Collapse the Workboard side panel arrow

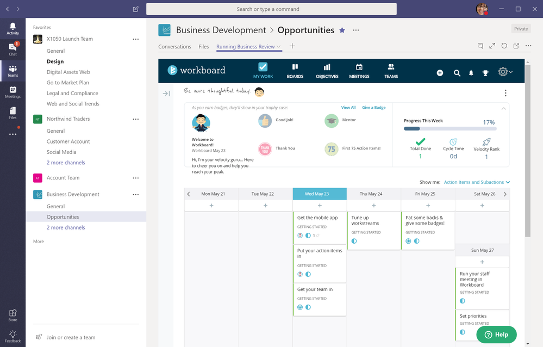pos(166,93)
